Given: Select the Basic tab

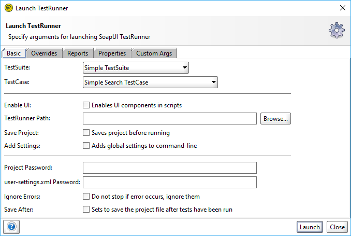Looking at the screenshot, I should pos(14,53).
